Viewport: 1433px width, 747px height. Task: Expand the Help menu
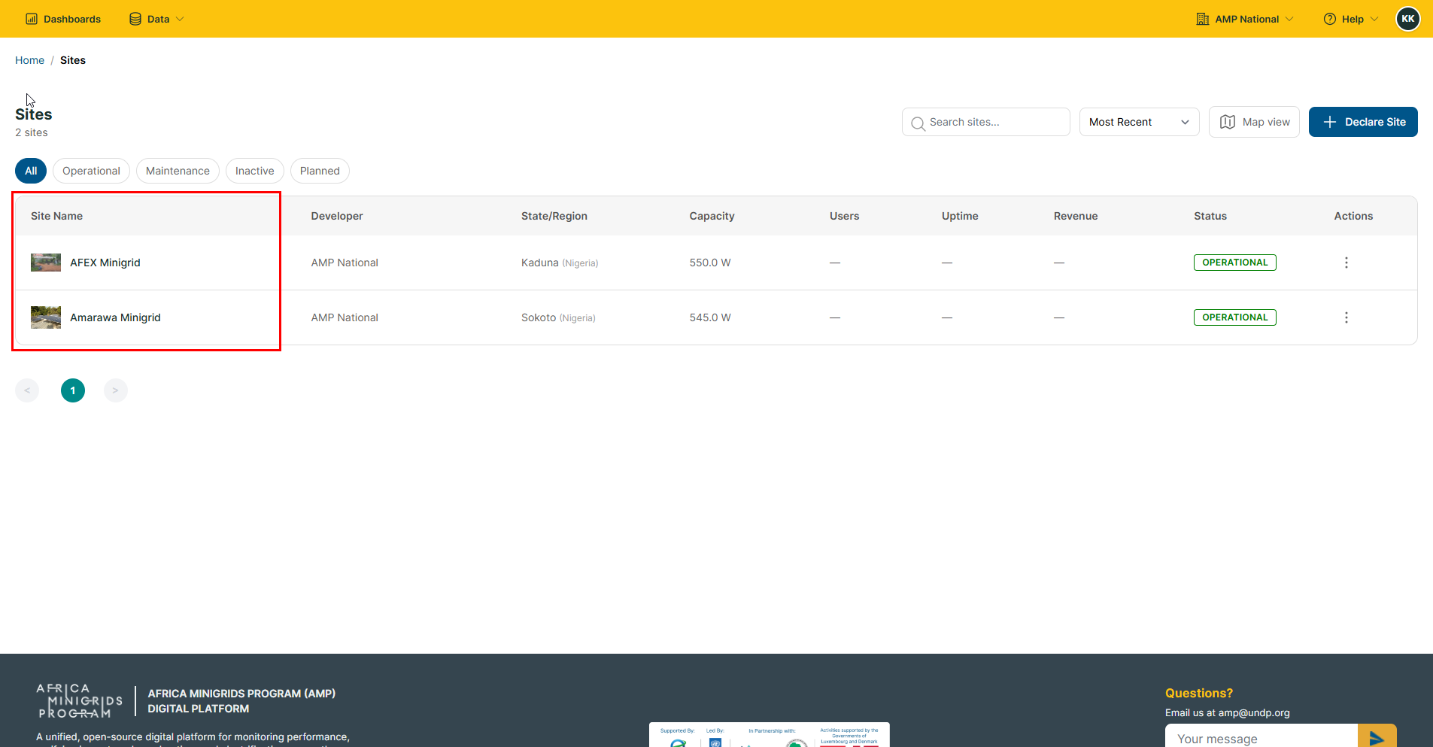click(x=1351, y=19)
